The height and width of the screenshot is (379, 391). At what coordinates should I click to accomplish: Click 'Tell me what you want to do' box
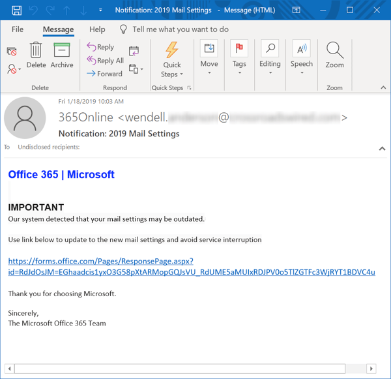click(180, 29)
